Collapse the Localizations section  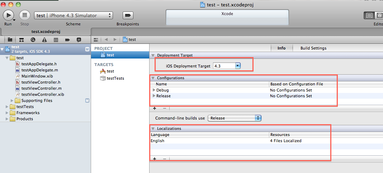coord(153,128)
